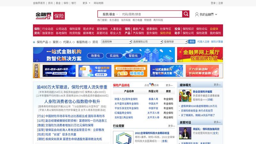Click the 今日强势股 一网打尽 ad thumbnail
Viewport: 256px width, 144px height.
tap(95, 71)
